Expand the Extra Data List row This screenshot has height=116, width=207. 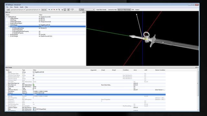click(7, 85)
